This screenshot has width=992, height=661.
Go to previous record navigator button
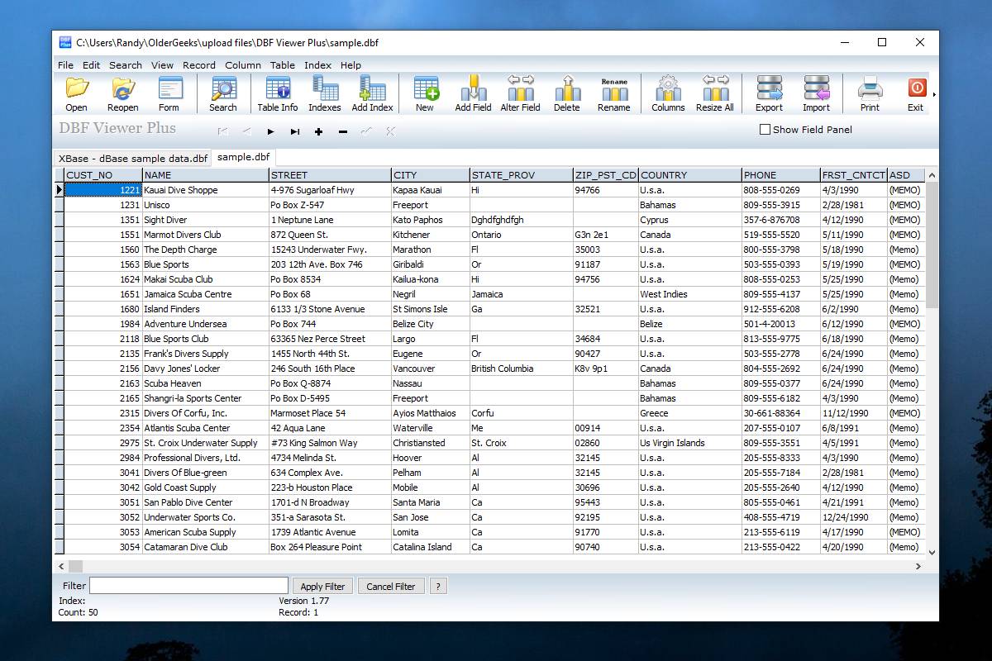(x=246, y=131)
